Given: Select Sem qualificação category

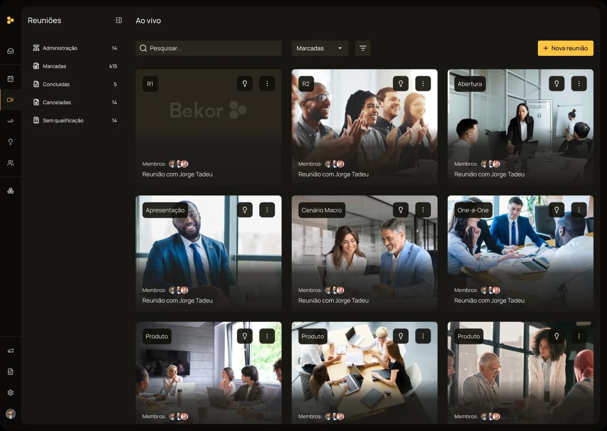Looking at the screenshot, I should [63, 121].
